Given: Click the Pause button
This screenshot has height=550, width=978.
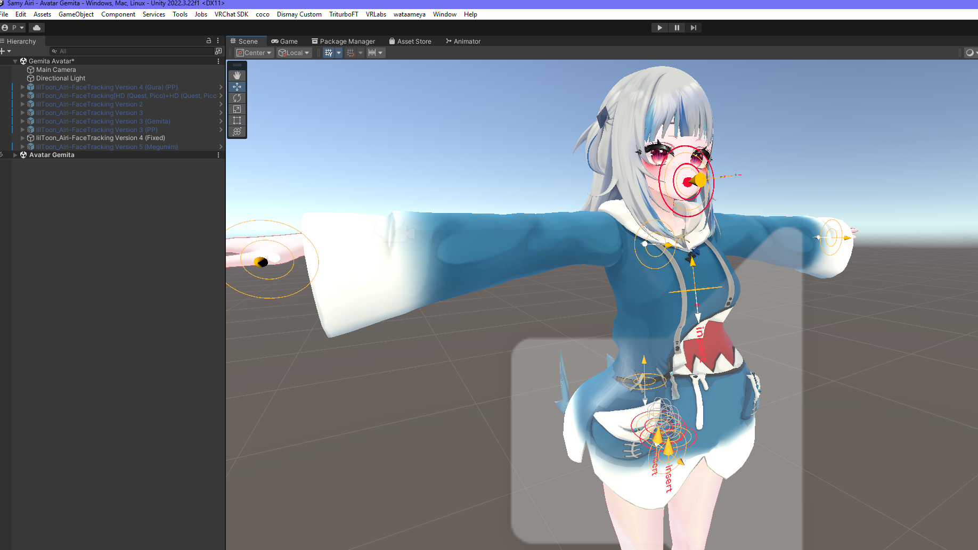Looking at the screenshot, I should [677, 28].
